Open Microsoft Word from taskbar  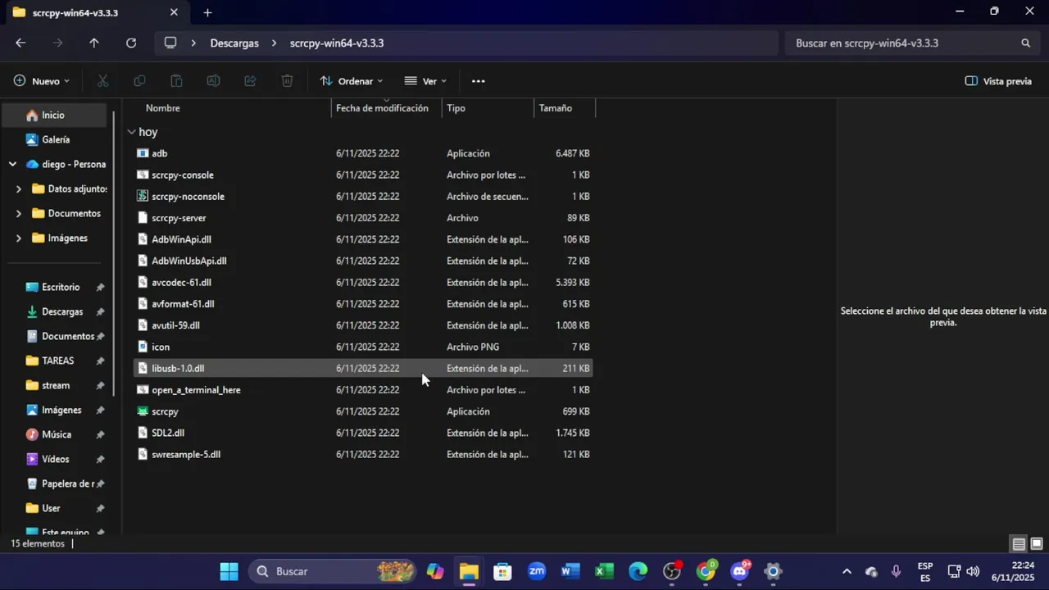570,571
